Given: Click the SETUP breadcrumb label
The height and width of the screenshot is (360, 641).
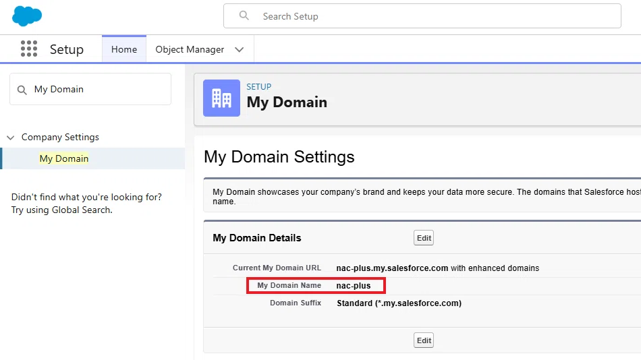Looking at the screenshot, I should (259, 86).
